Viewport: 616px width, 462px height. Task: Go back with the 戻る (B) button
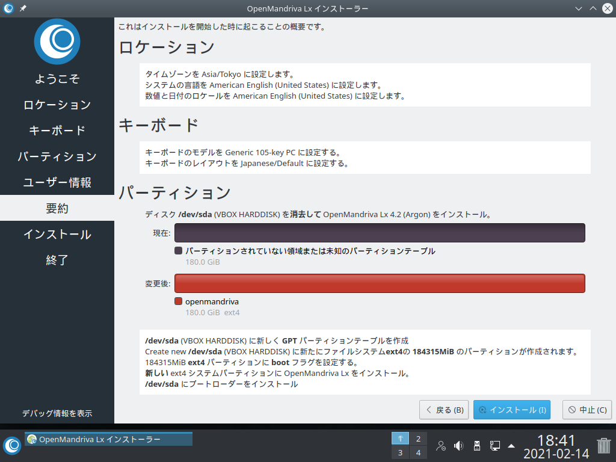click(444, 410)
